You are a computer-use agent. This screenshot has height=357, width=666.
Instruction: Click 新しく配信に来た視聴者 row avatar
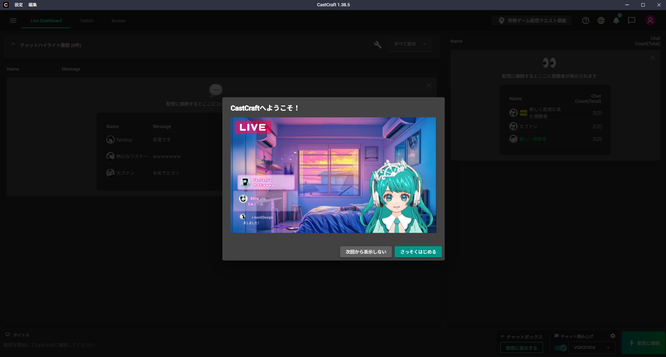513,113
